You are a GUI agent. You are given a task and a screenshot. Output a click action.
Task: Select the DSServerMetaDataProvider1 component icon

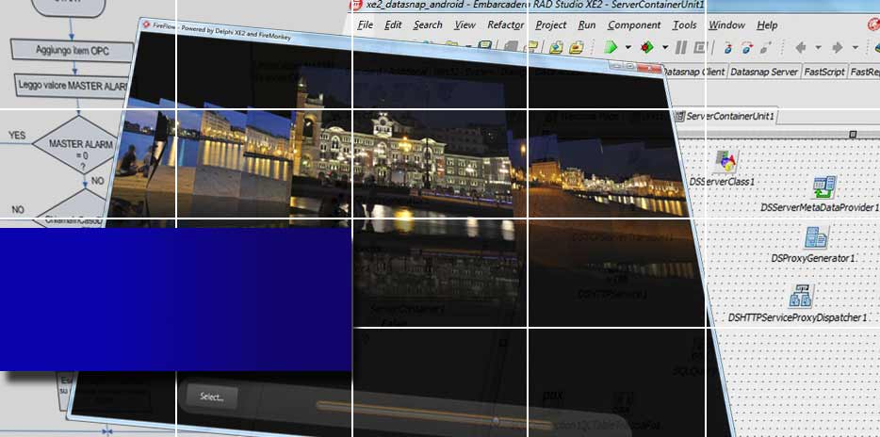(824, 187)
